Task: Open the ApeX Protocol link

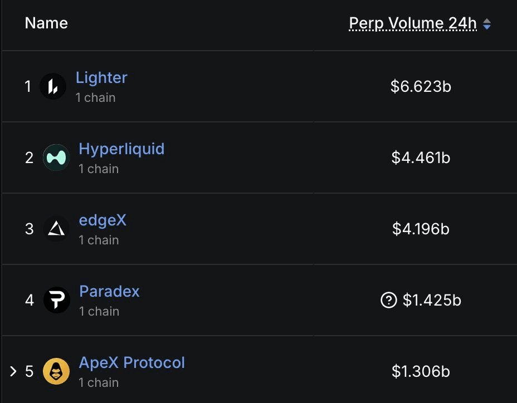Action: pyautogui.click(x=132, y=363)
